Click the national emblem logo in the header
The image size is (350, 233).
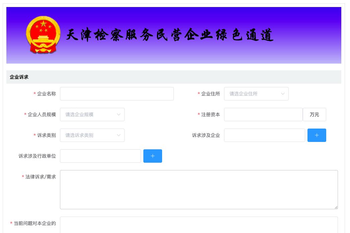(43, 35)
